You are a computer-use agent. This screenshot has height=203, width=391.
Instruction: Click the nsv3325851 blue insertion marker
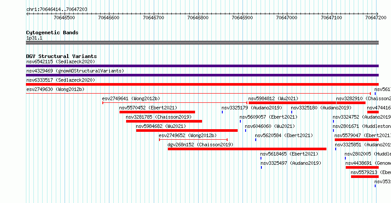point(336,149)
